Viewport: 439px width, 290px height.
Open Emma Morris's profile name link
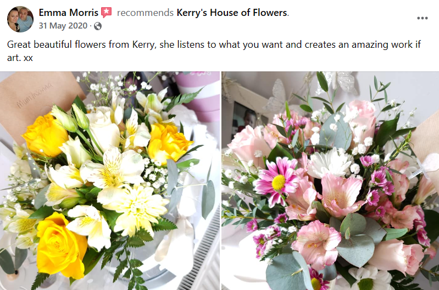coord(68,12)
